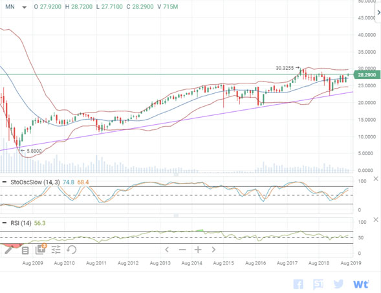Click the high value 28.7200
This screenshot has width=381, height=293.
pyautogui.click(x=82, y=7)
